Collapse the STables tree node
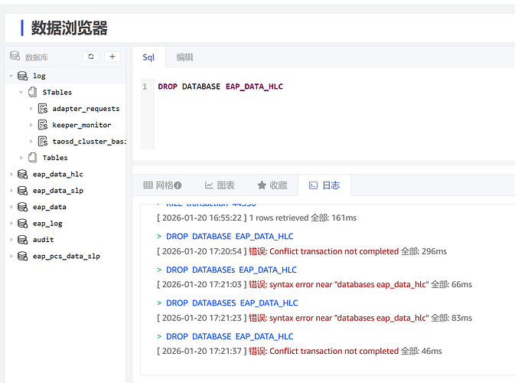 (21, 92)
